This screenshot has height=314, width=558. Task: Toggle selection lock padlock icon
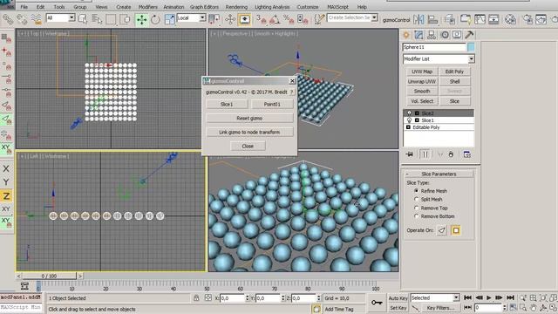coord(196,298)
